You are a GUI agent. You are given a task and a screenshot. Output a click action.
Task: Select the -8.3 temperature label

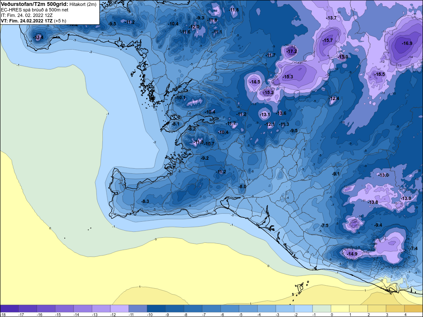coord(145,201)
